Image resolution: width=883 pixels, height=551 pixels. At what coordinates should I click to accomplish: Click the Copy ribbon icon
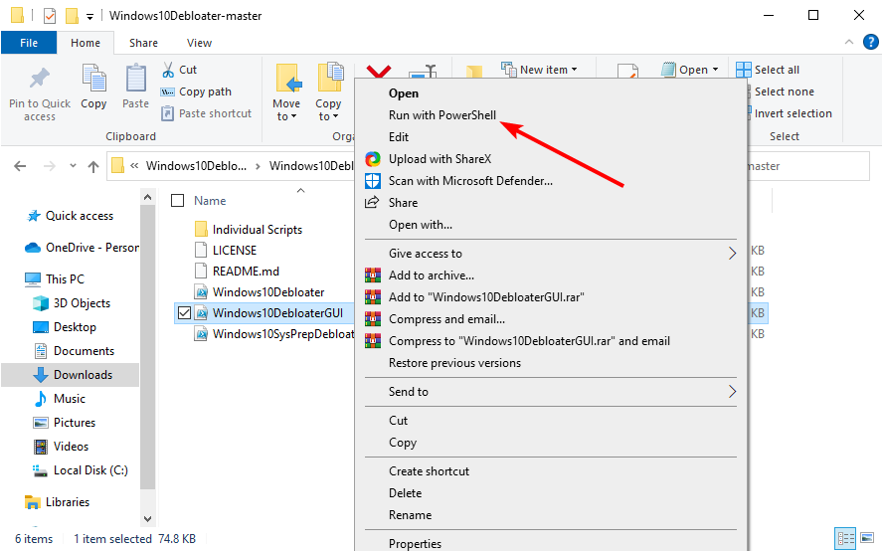93,78
